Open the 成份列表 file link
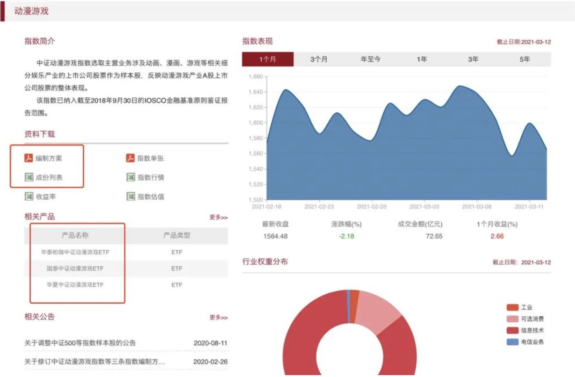This screenshot has width=575, height=377. (x=49, y=177)
